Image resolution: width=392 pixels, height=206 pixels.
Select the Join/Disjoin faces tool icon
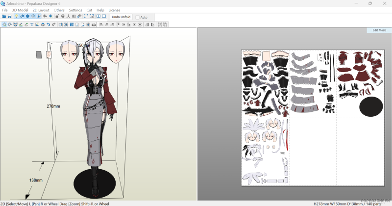point(15,25)
